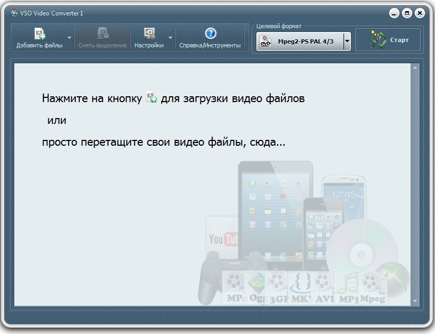Viewport: 435px width, 334px height.
Task: Close the VSO Video Converter window
Action: [420, 13]
